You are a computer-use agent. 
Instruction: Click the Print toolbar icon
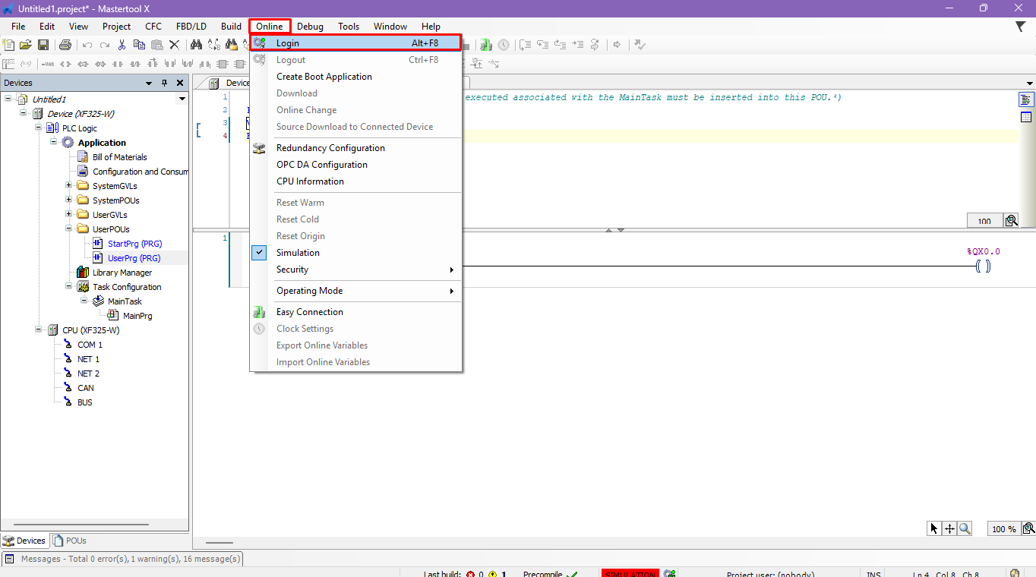coord(65,45)
